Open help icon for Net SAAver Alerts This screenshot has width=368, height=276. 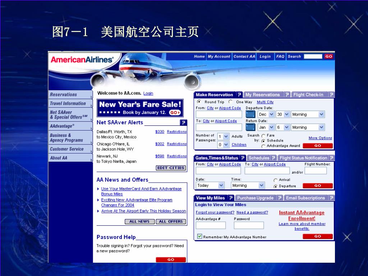pyautogui.click(x=183, y=123)
